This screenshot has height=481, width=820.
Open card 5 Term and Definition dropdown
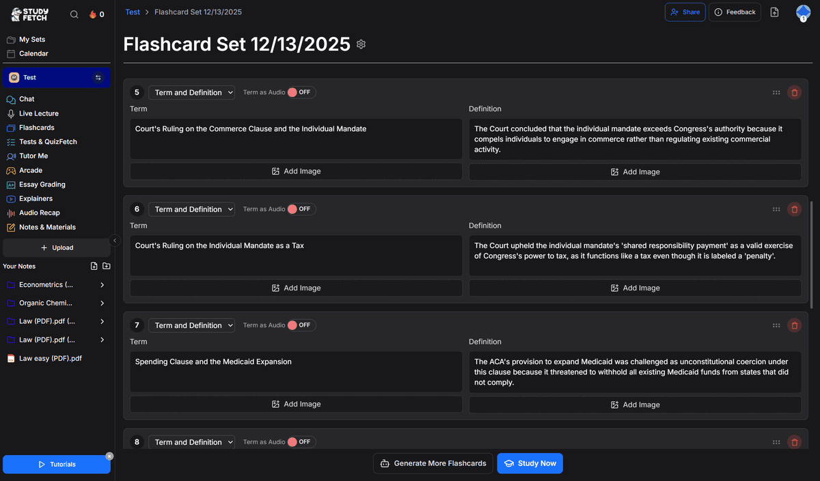(191, 92)
